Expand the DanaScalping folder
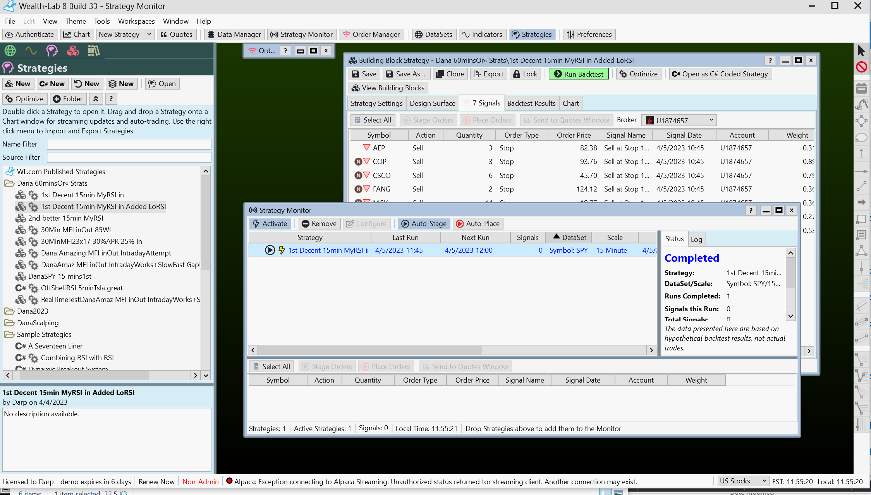871x495 pixels. 9,323
